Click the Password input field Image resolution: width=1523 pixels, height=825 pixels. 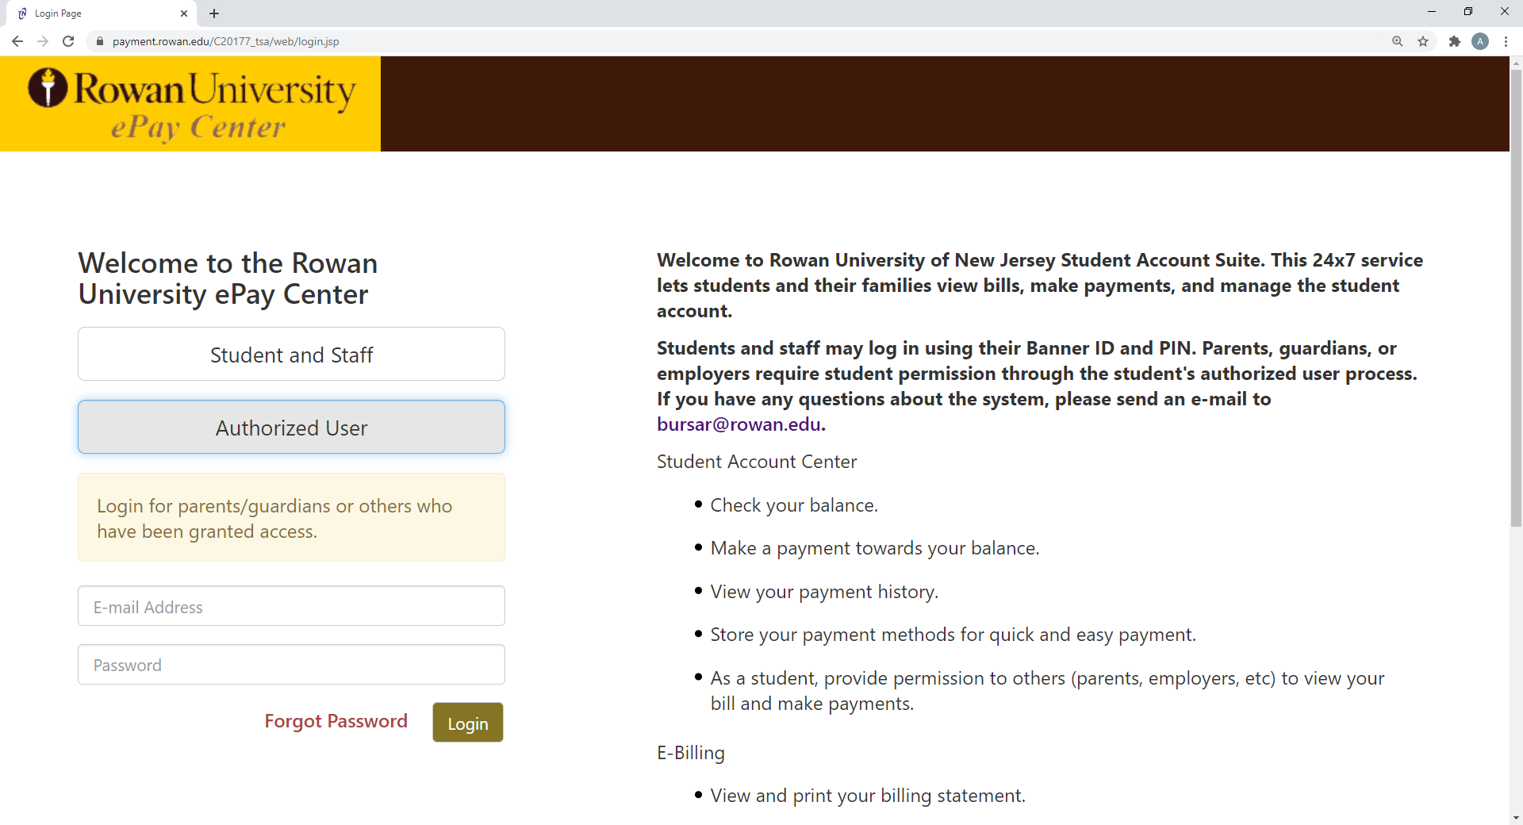[x=291, y=665]
